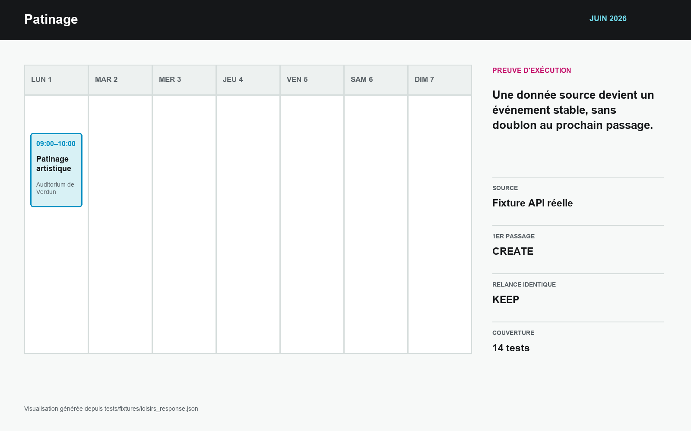Click the JUIN 2026 month label

pos(608,19)
